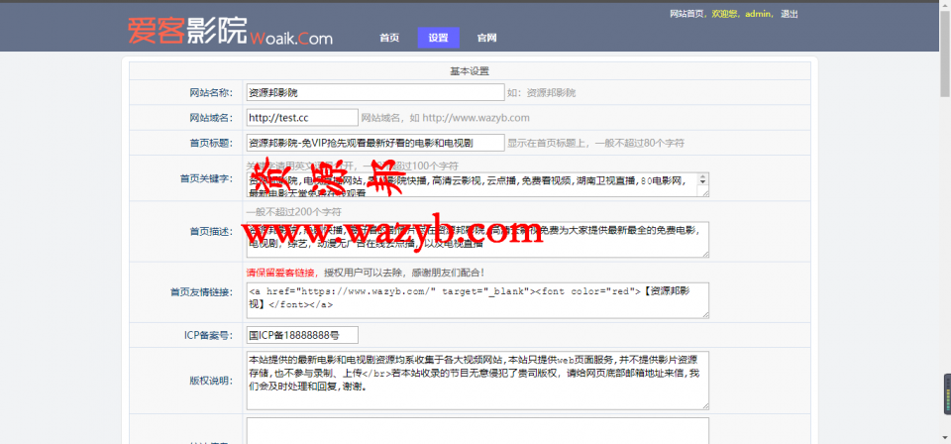Click the 首页描述: label
Screen dimensions: 951x444
[x=211, y=232]
